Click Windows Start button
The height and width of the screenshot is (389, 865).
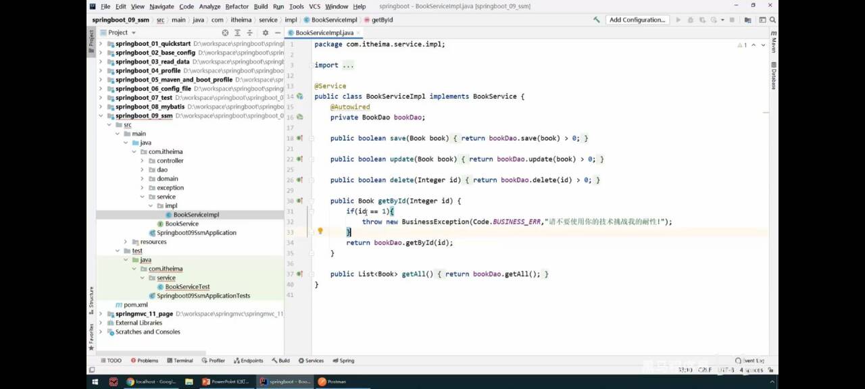pos(95,382)
